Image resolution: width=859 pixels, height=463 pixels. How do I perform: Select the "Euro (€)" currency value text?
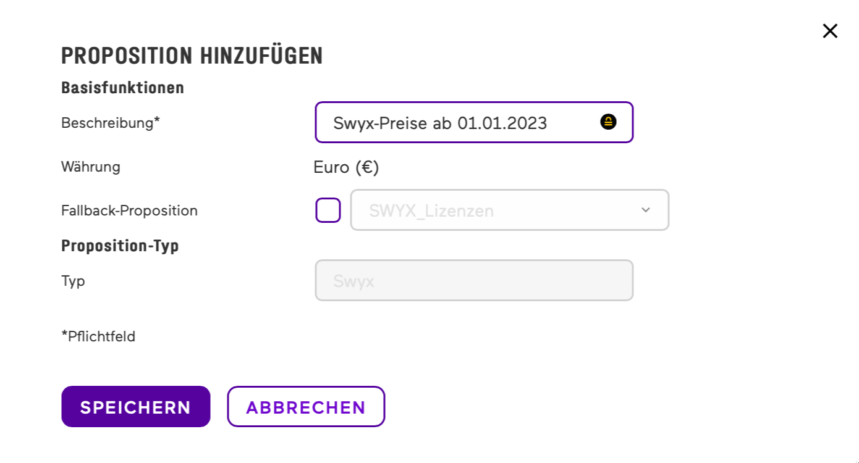[x=346, y=167]
